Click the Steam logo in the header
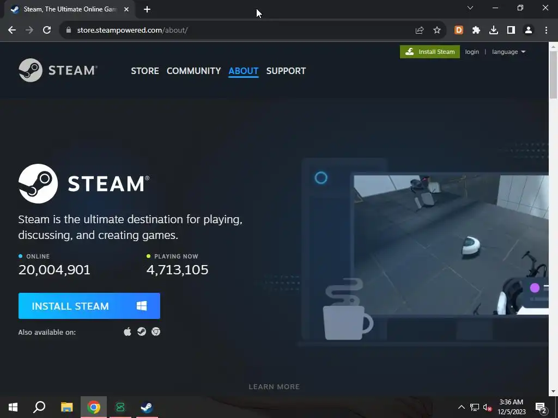This screenshot has width=558, height=418. coord(58,70)
